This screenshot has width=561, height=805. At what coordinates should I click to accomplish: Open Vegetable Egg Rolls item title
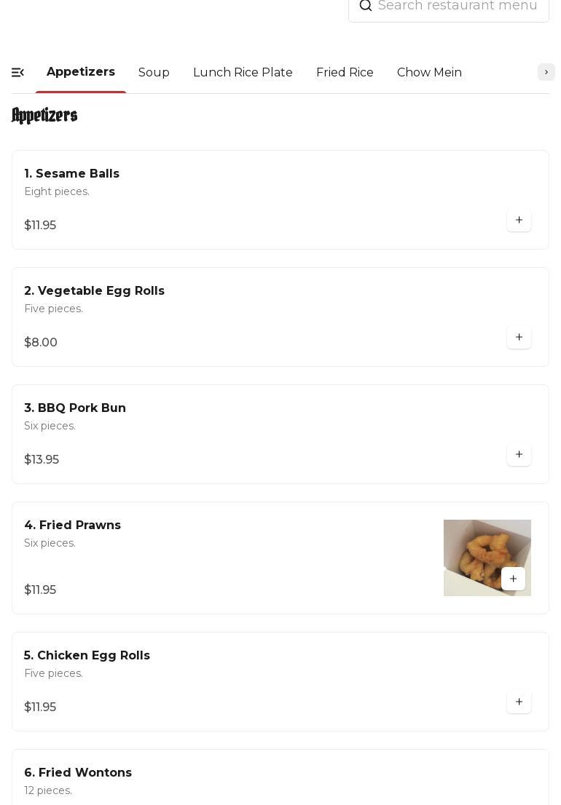coord(94,290)
